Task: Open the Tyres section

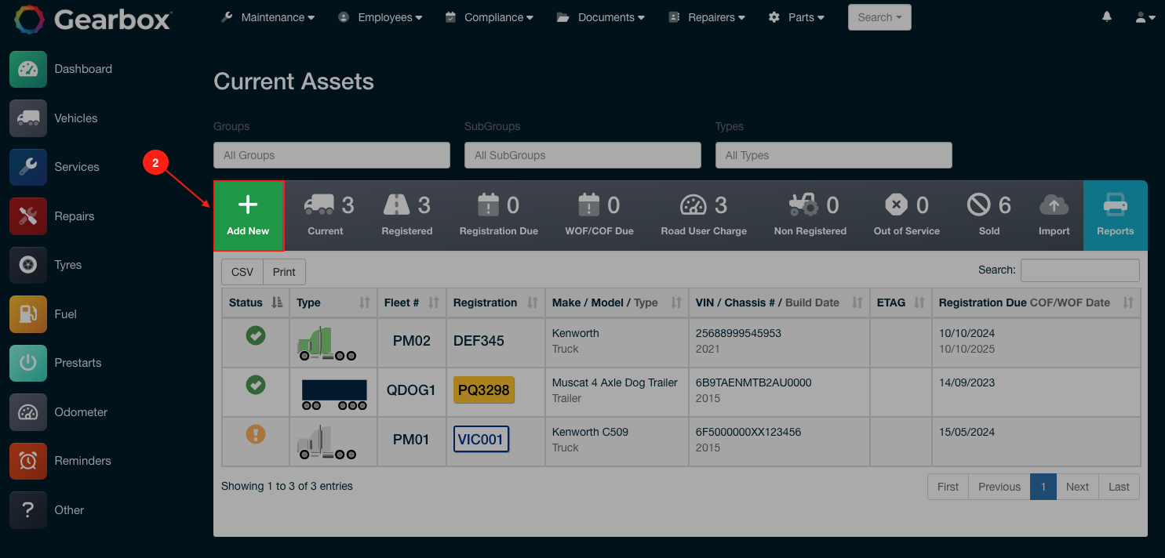Action: (x=28, y=265)
